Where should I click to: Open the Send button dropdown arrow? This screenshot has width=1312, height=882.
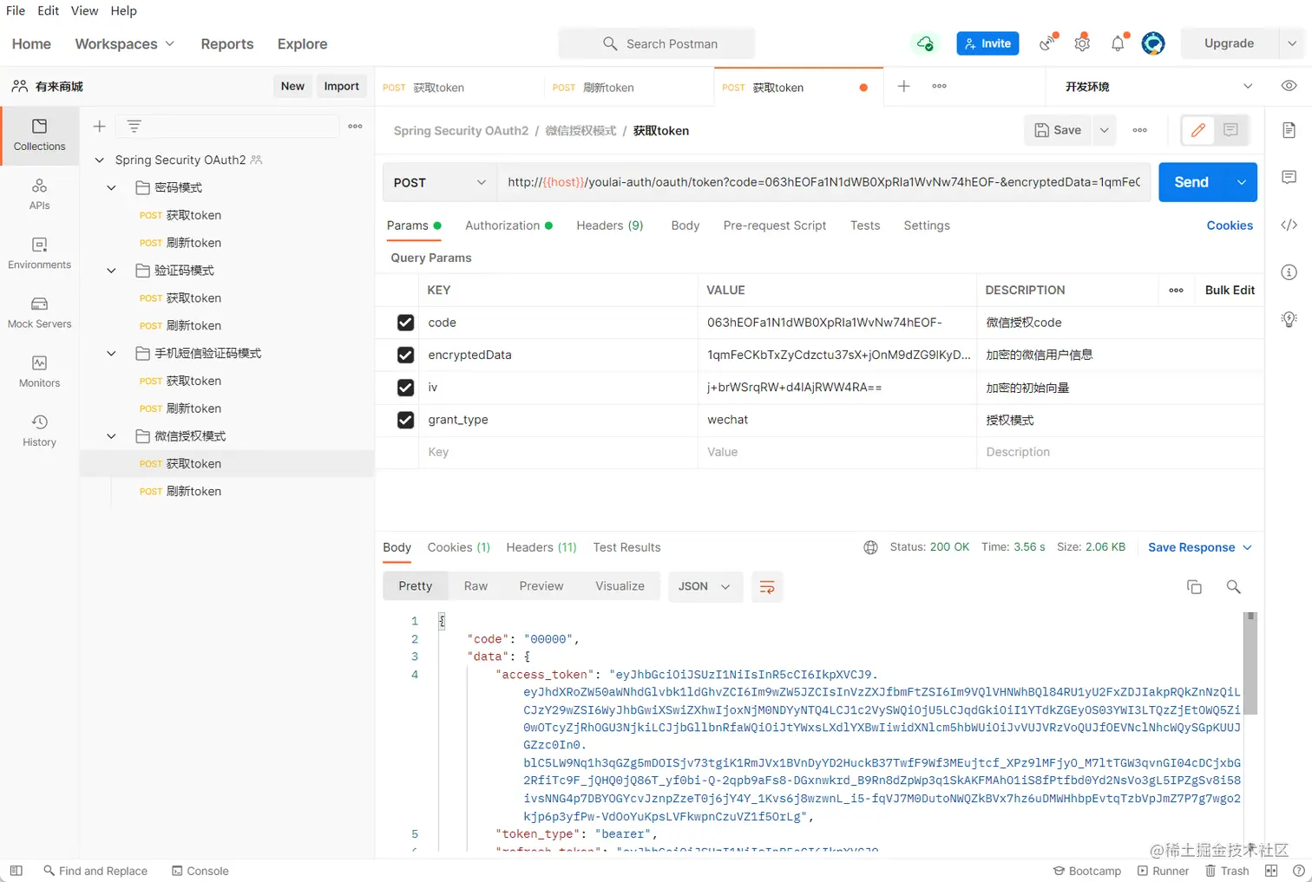(x=1241, y=182)
